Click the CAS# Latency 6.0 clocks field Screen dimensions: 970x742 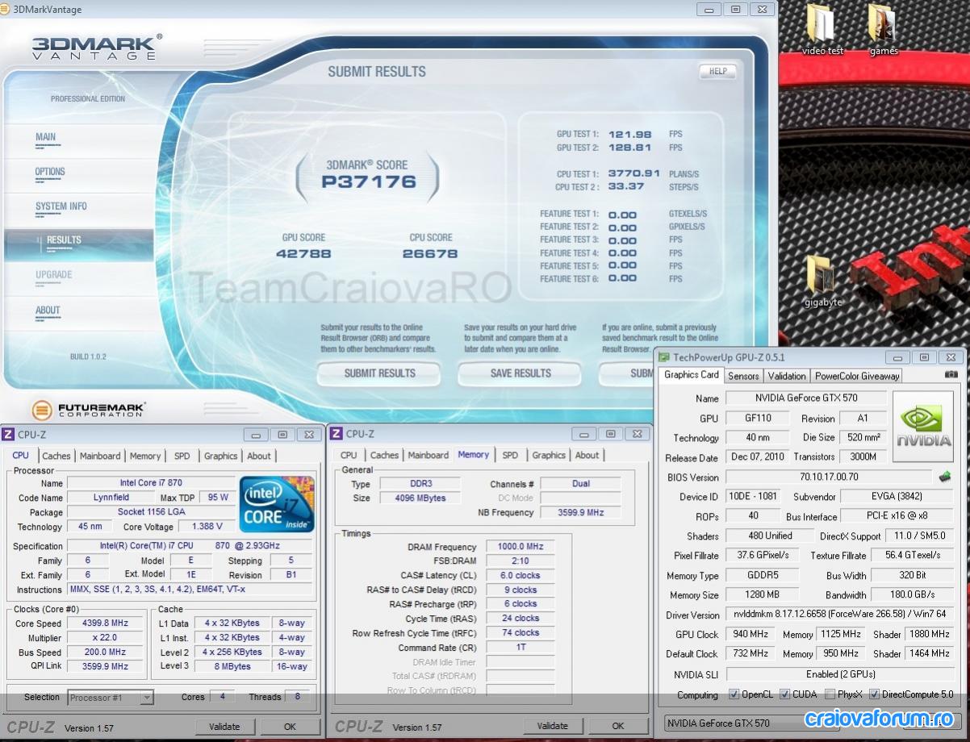[521, 575]
